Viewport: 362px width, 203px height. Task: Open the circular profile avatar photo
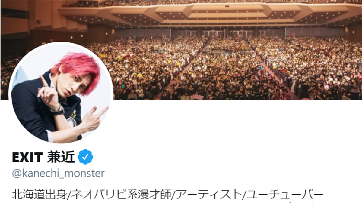pyautogui.click(x=61, y=93)
